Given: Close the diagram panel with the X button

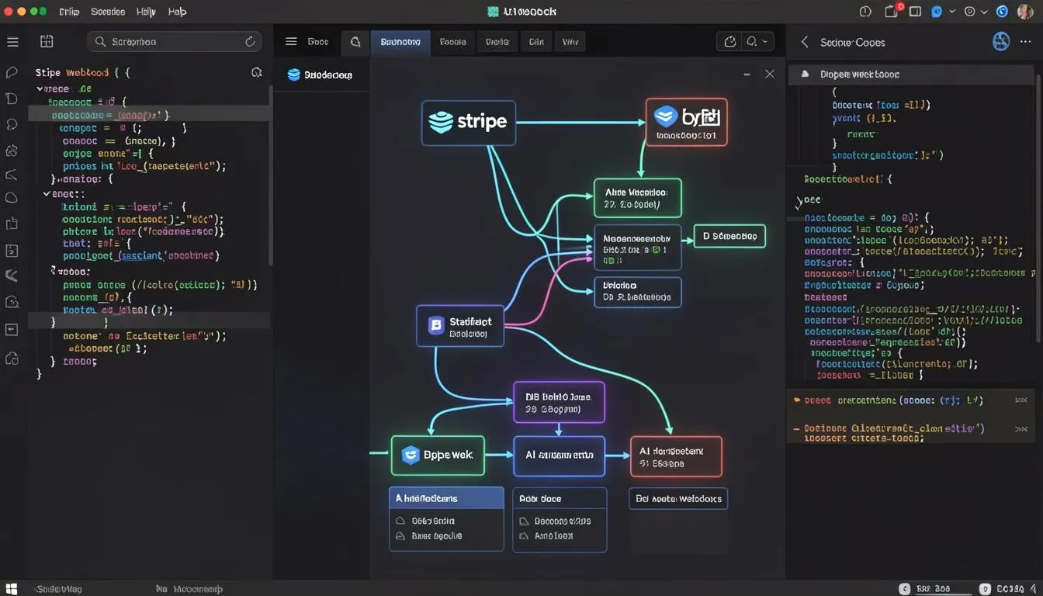Looking at the screenshot, I should pos(769,74).
